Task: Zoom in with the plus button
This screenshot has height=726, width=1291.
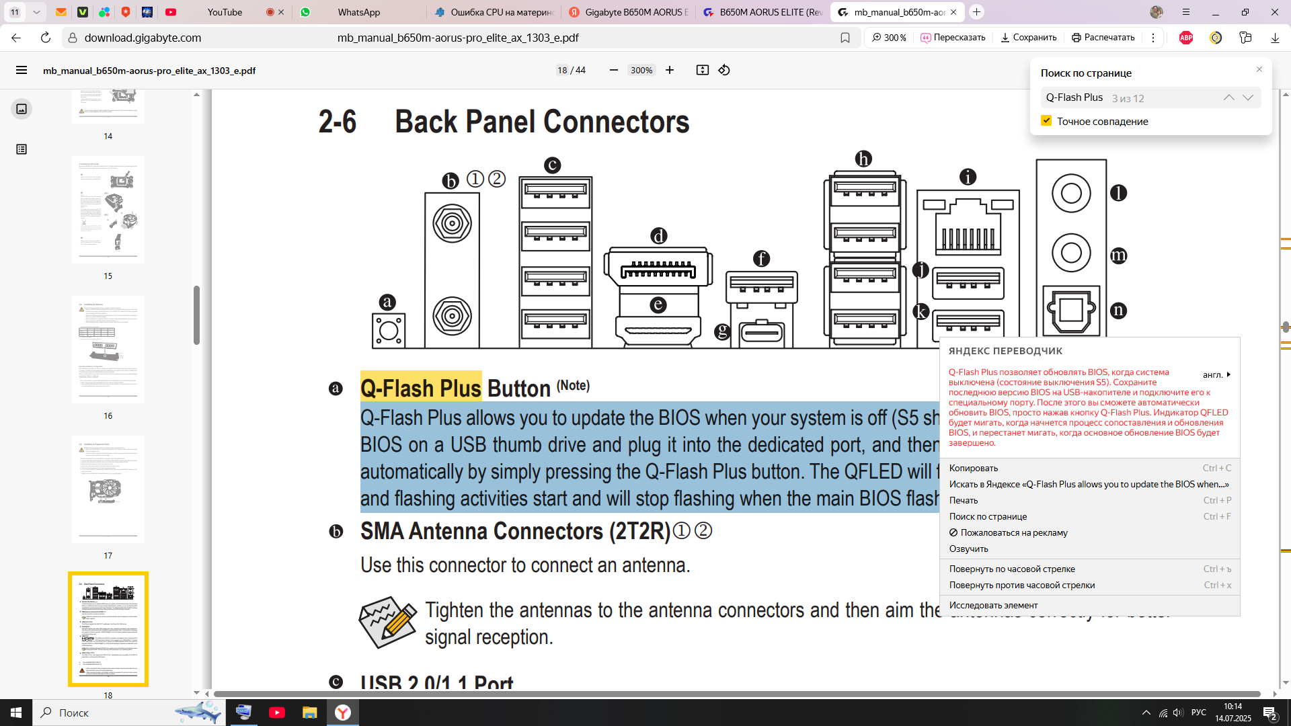Action: tap(670, 70)
